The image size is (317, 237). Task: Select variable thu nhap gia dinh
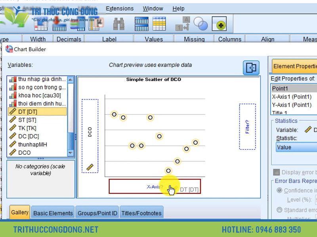click(x=38, y=79)
